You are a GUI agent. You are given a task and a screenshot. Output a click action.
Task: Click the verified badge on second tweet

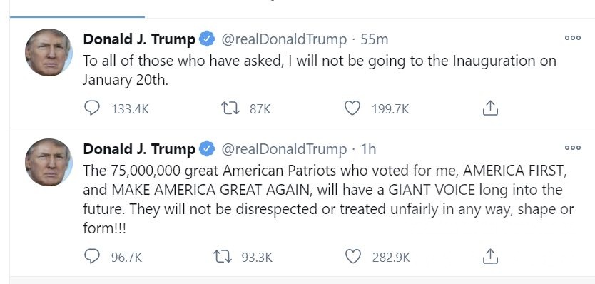[207, 149]
